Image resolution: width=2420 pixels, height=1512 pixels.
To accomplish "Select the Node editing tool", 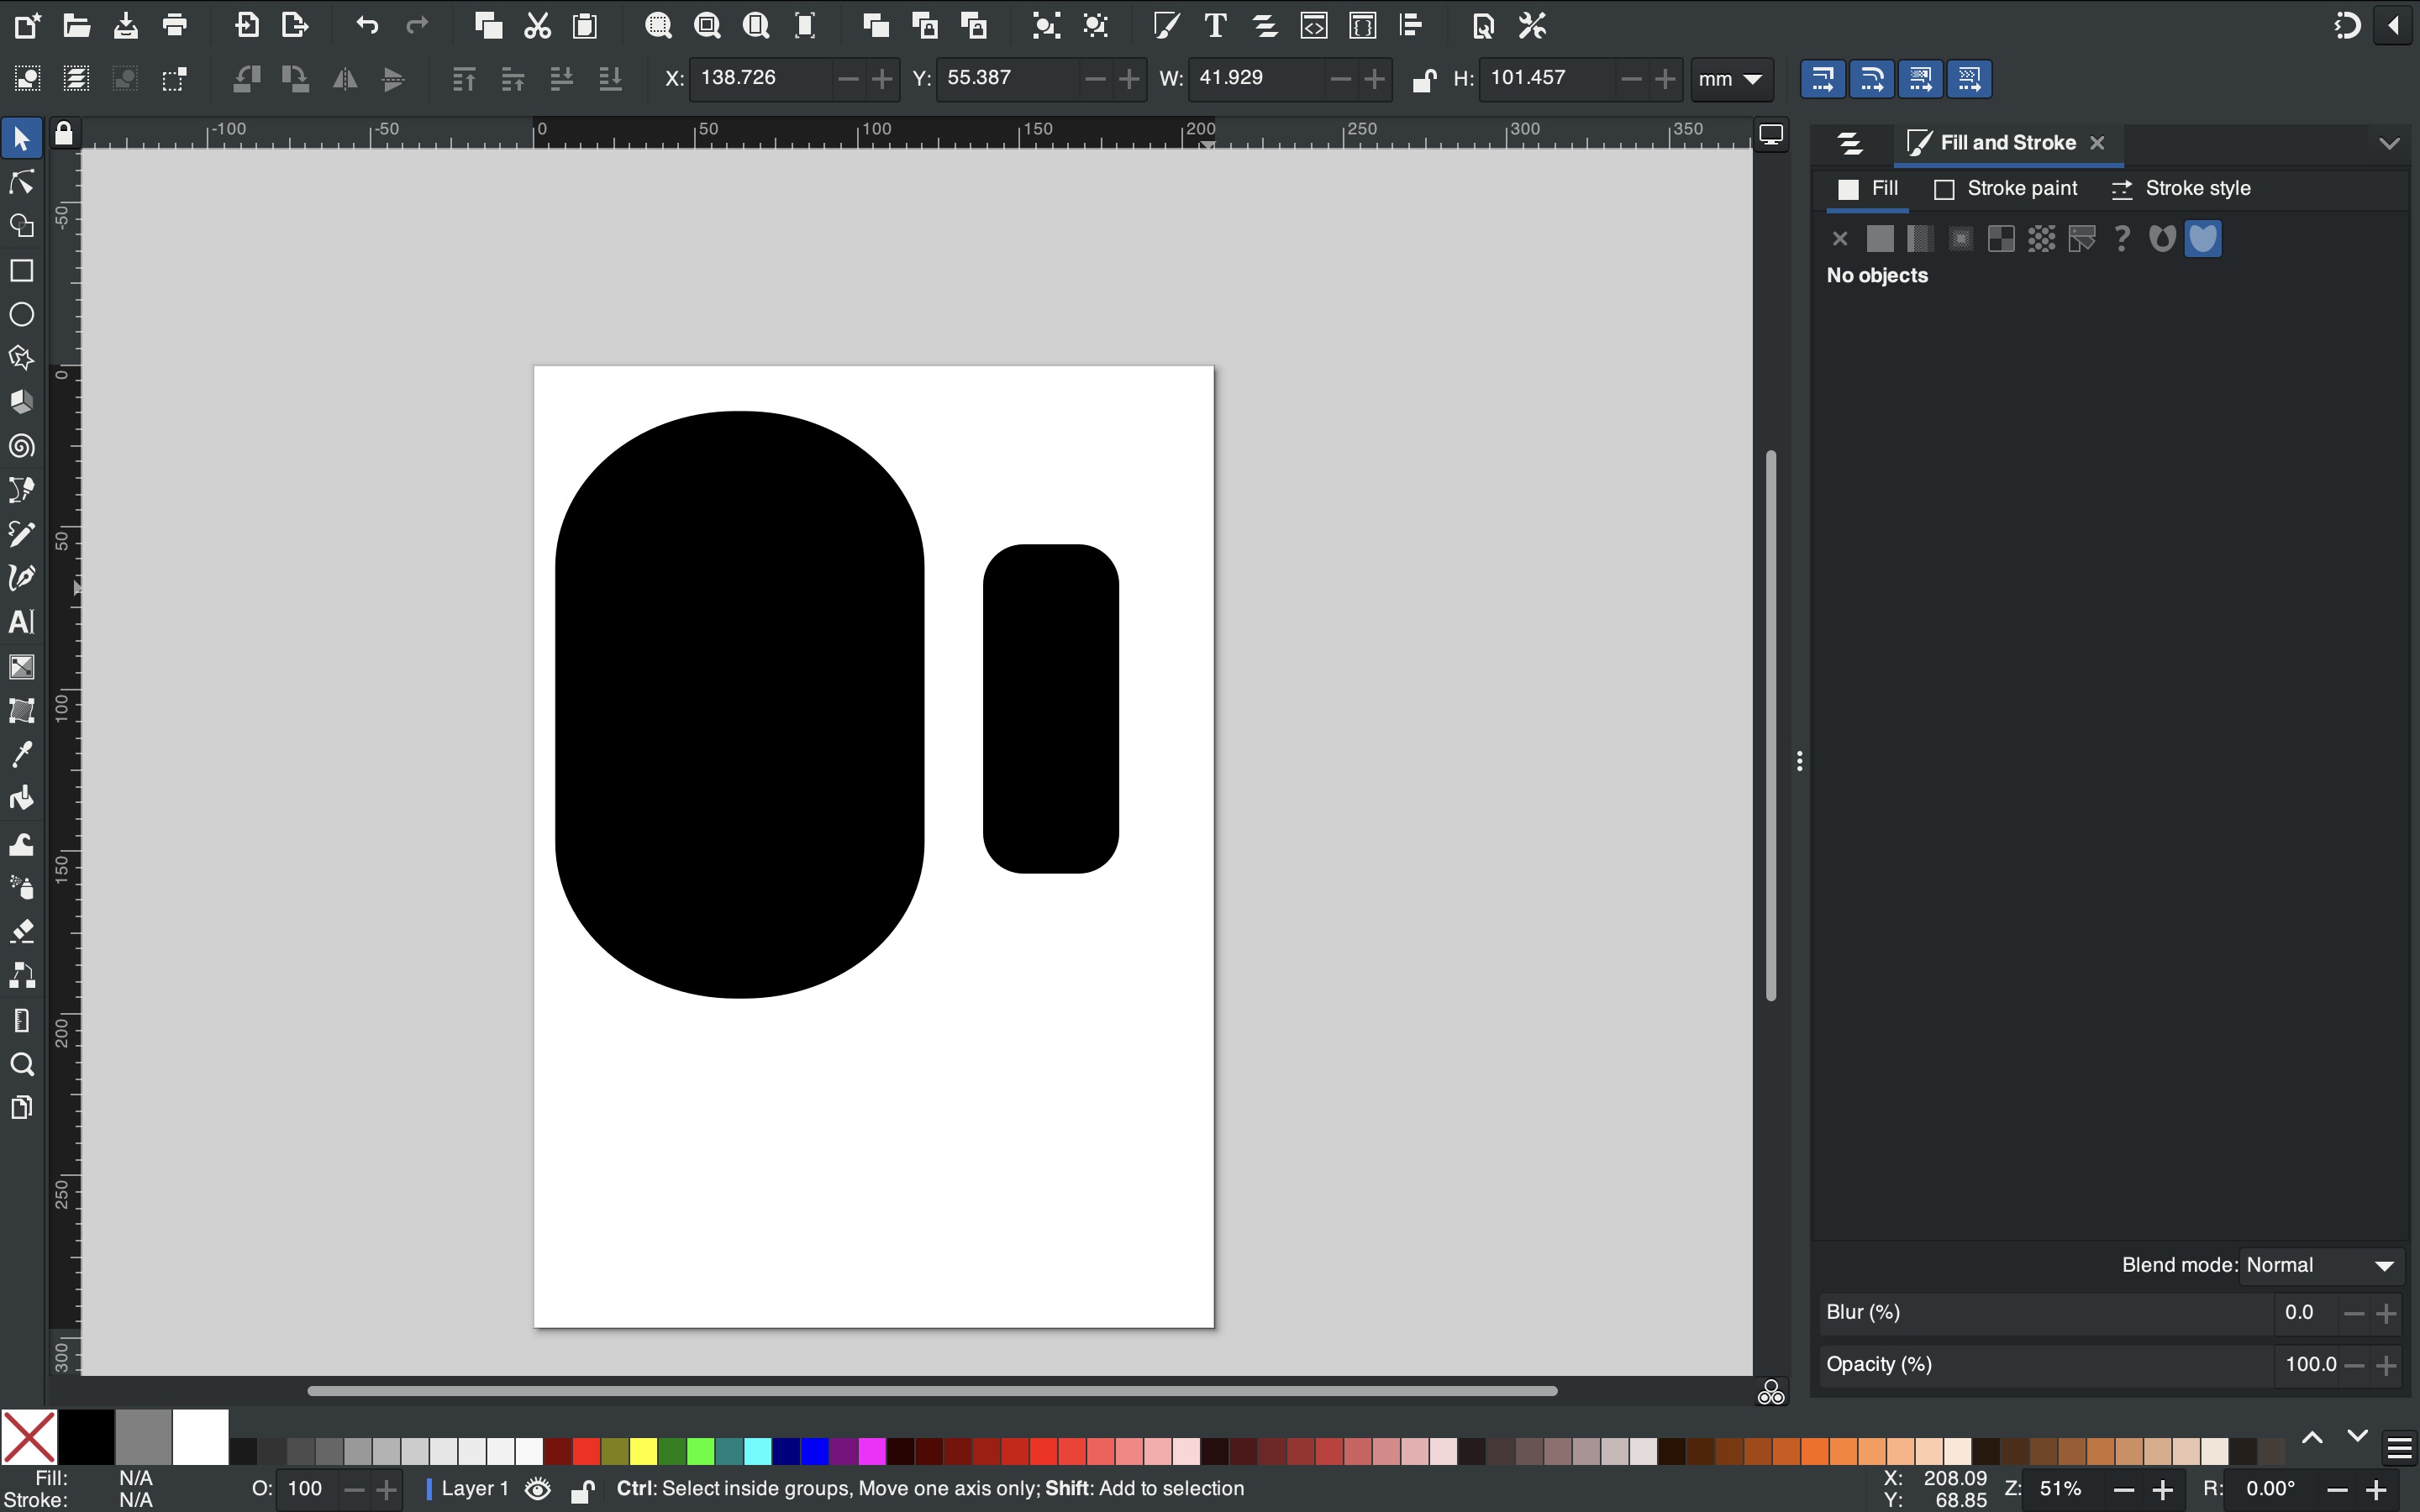I will click(21, 182).
